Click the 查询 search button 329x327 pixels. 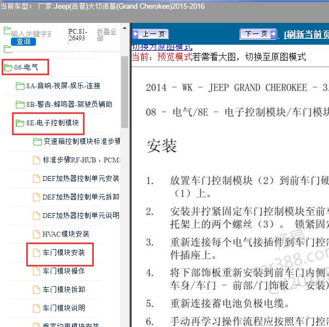pos(23,41)
